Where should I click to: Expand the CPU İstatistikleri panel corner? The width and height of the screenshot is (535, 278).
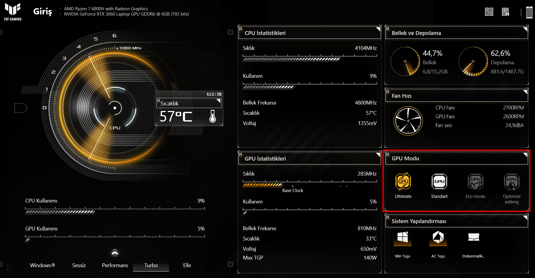(x=378, y=29)
